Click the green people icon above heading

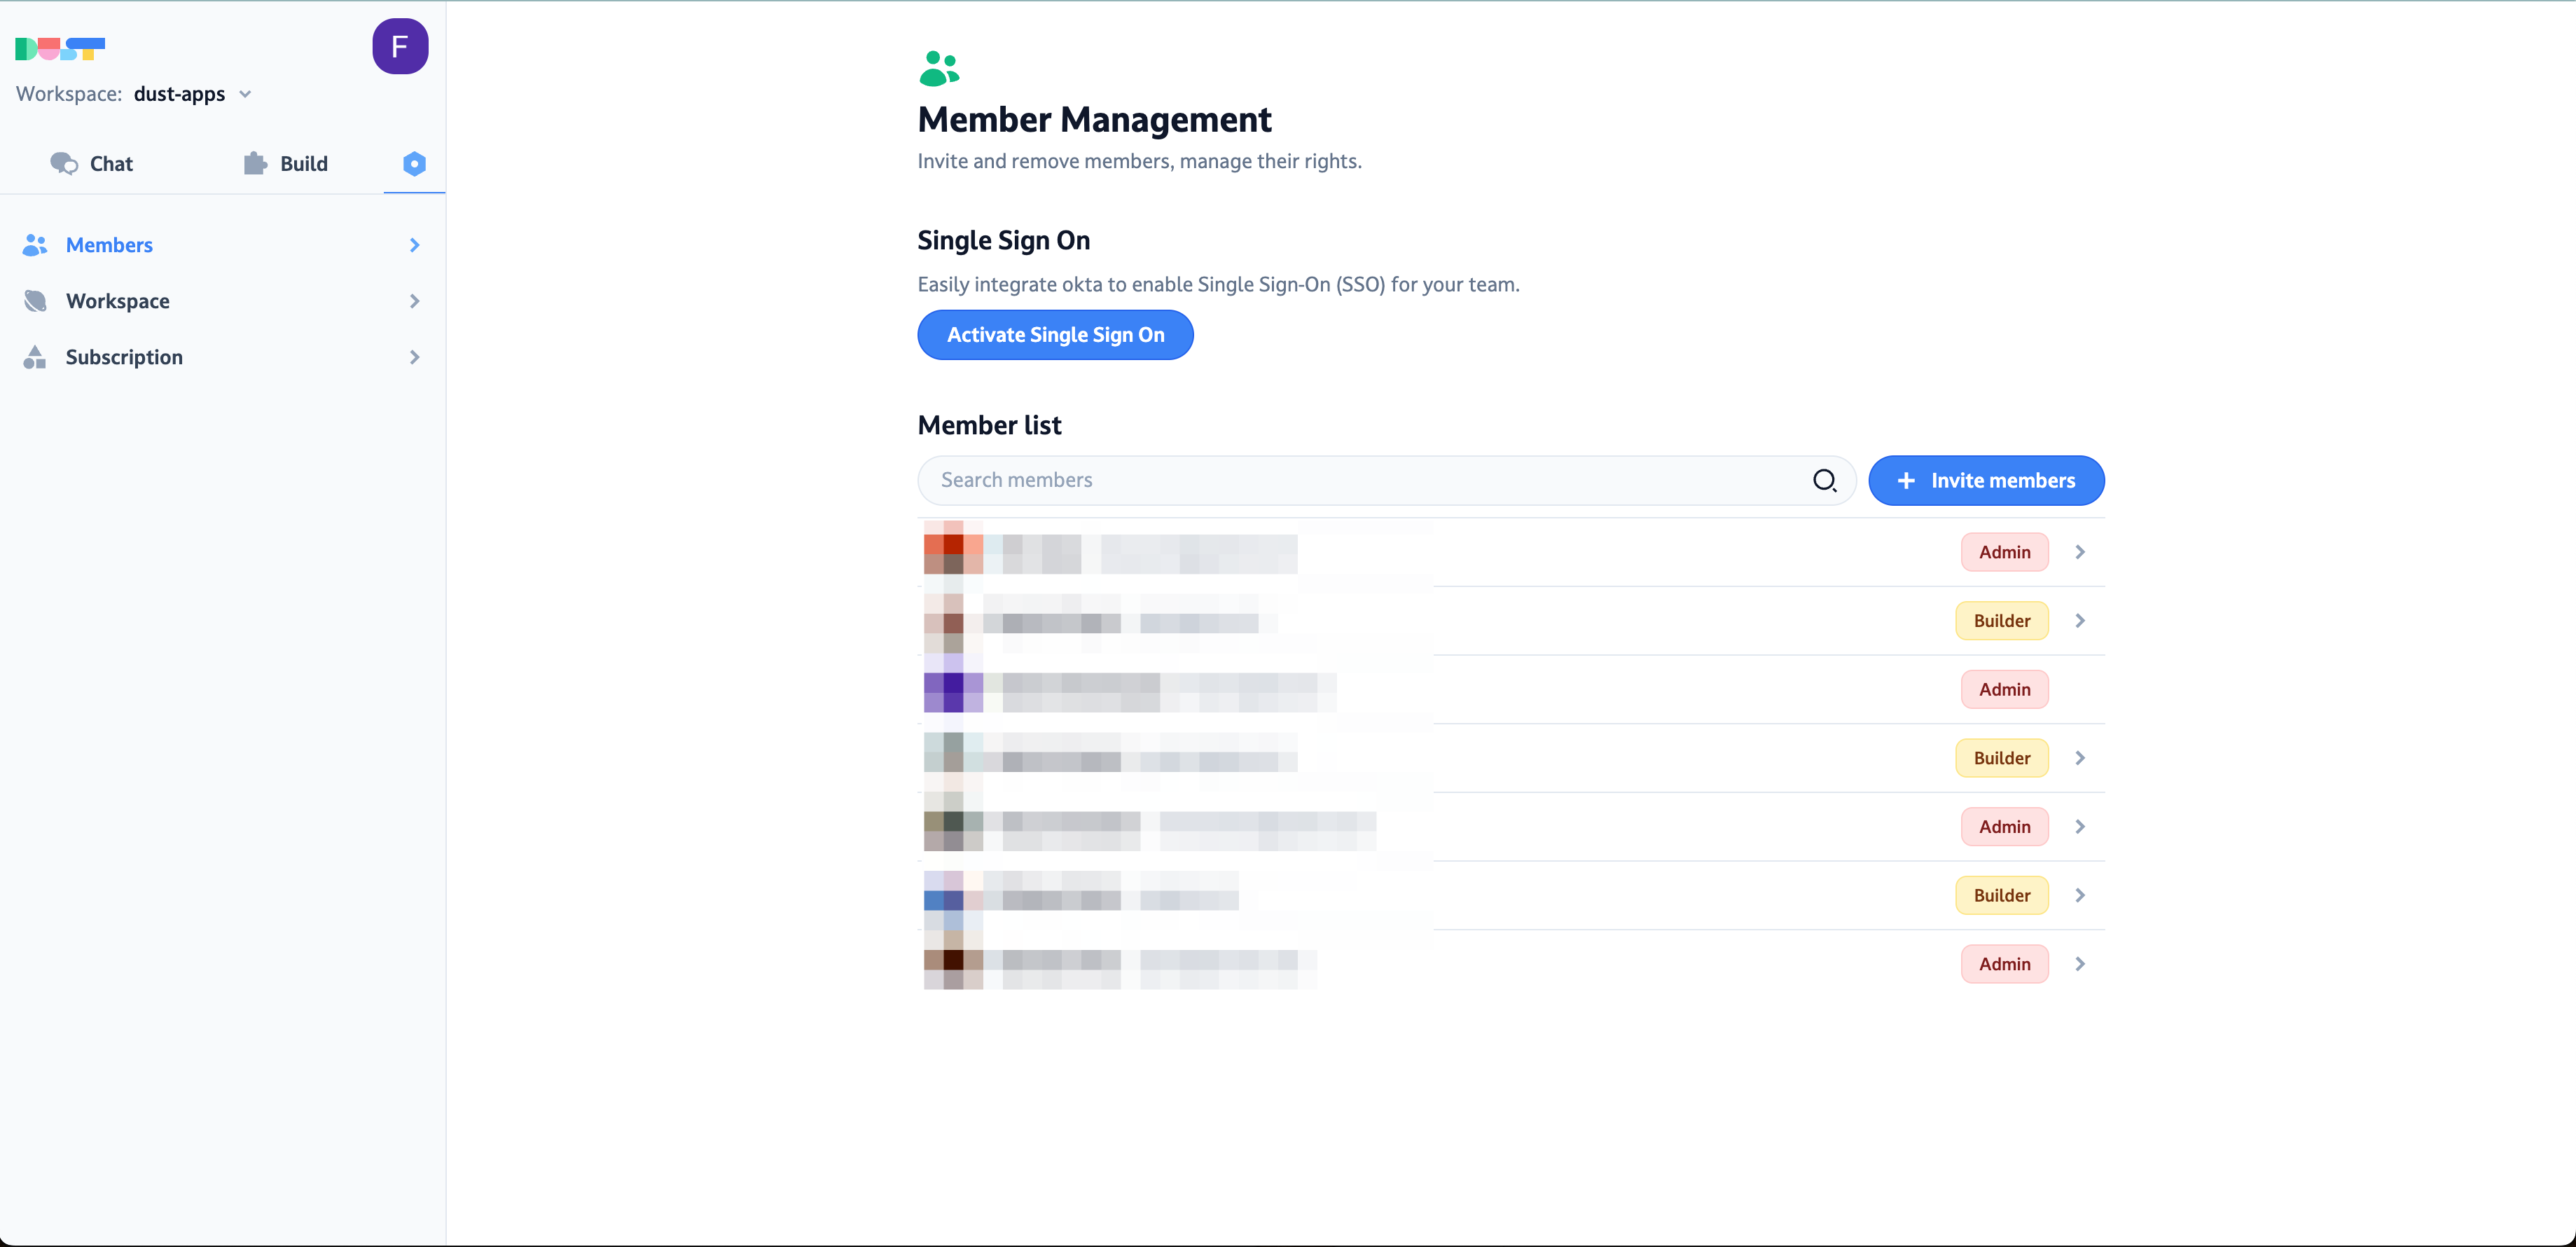point(939,69)
